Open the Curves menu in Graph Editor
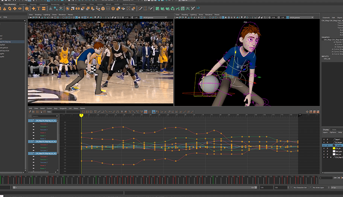The image size is (343, 197). pyautogui.click(x=49, y=108)
